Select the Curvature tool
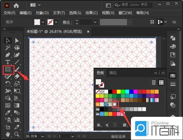This screenshot has width=183, height=140. (x=17, y=55)
